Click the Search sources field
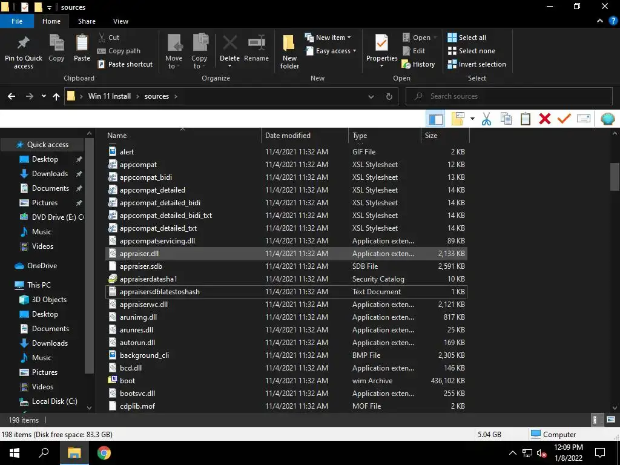This screenshot has width=620, height=465. point(509,96)
